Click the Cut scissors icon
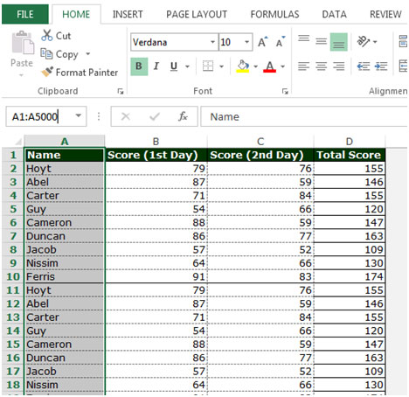 pos(46,35)
